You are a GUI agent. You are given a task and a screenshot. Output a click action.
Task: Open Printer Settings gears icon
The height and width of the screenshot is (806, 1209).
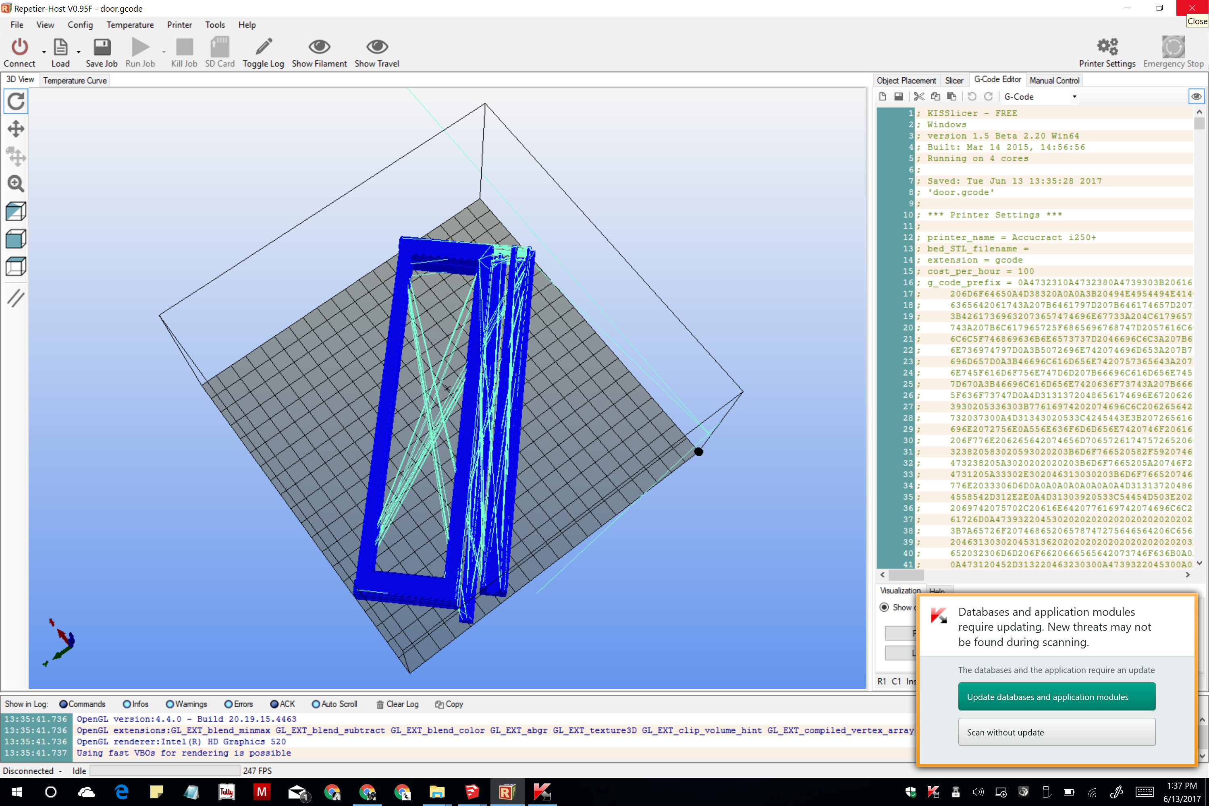pos(1107,47)
